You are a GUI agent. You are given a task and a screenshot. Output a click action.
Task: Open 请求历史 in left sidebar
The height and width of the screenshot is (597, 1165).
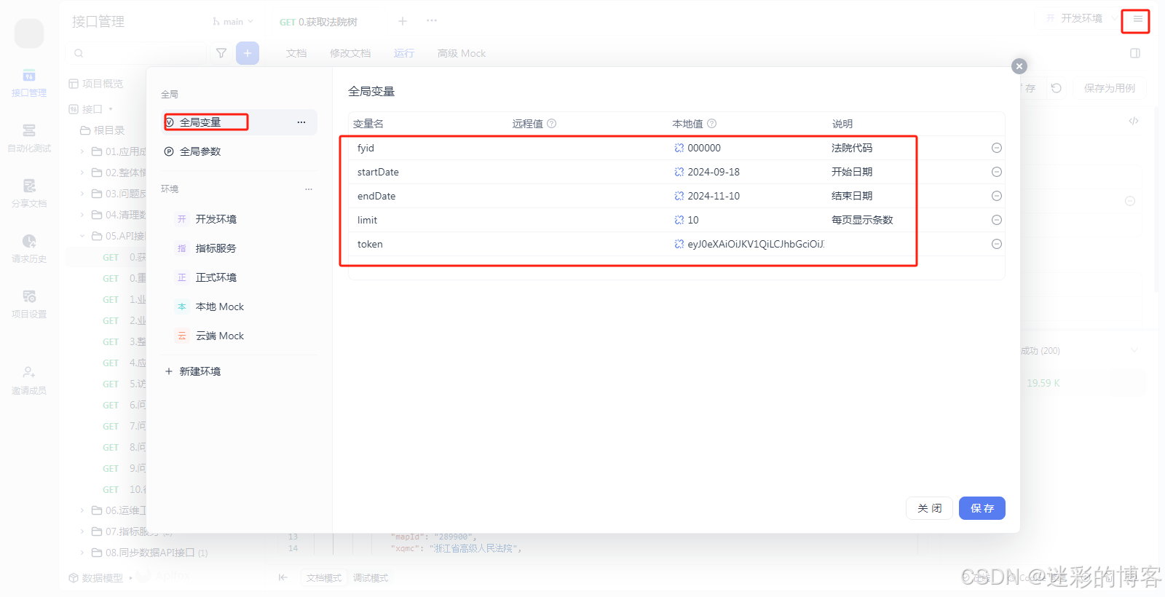29,249
